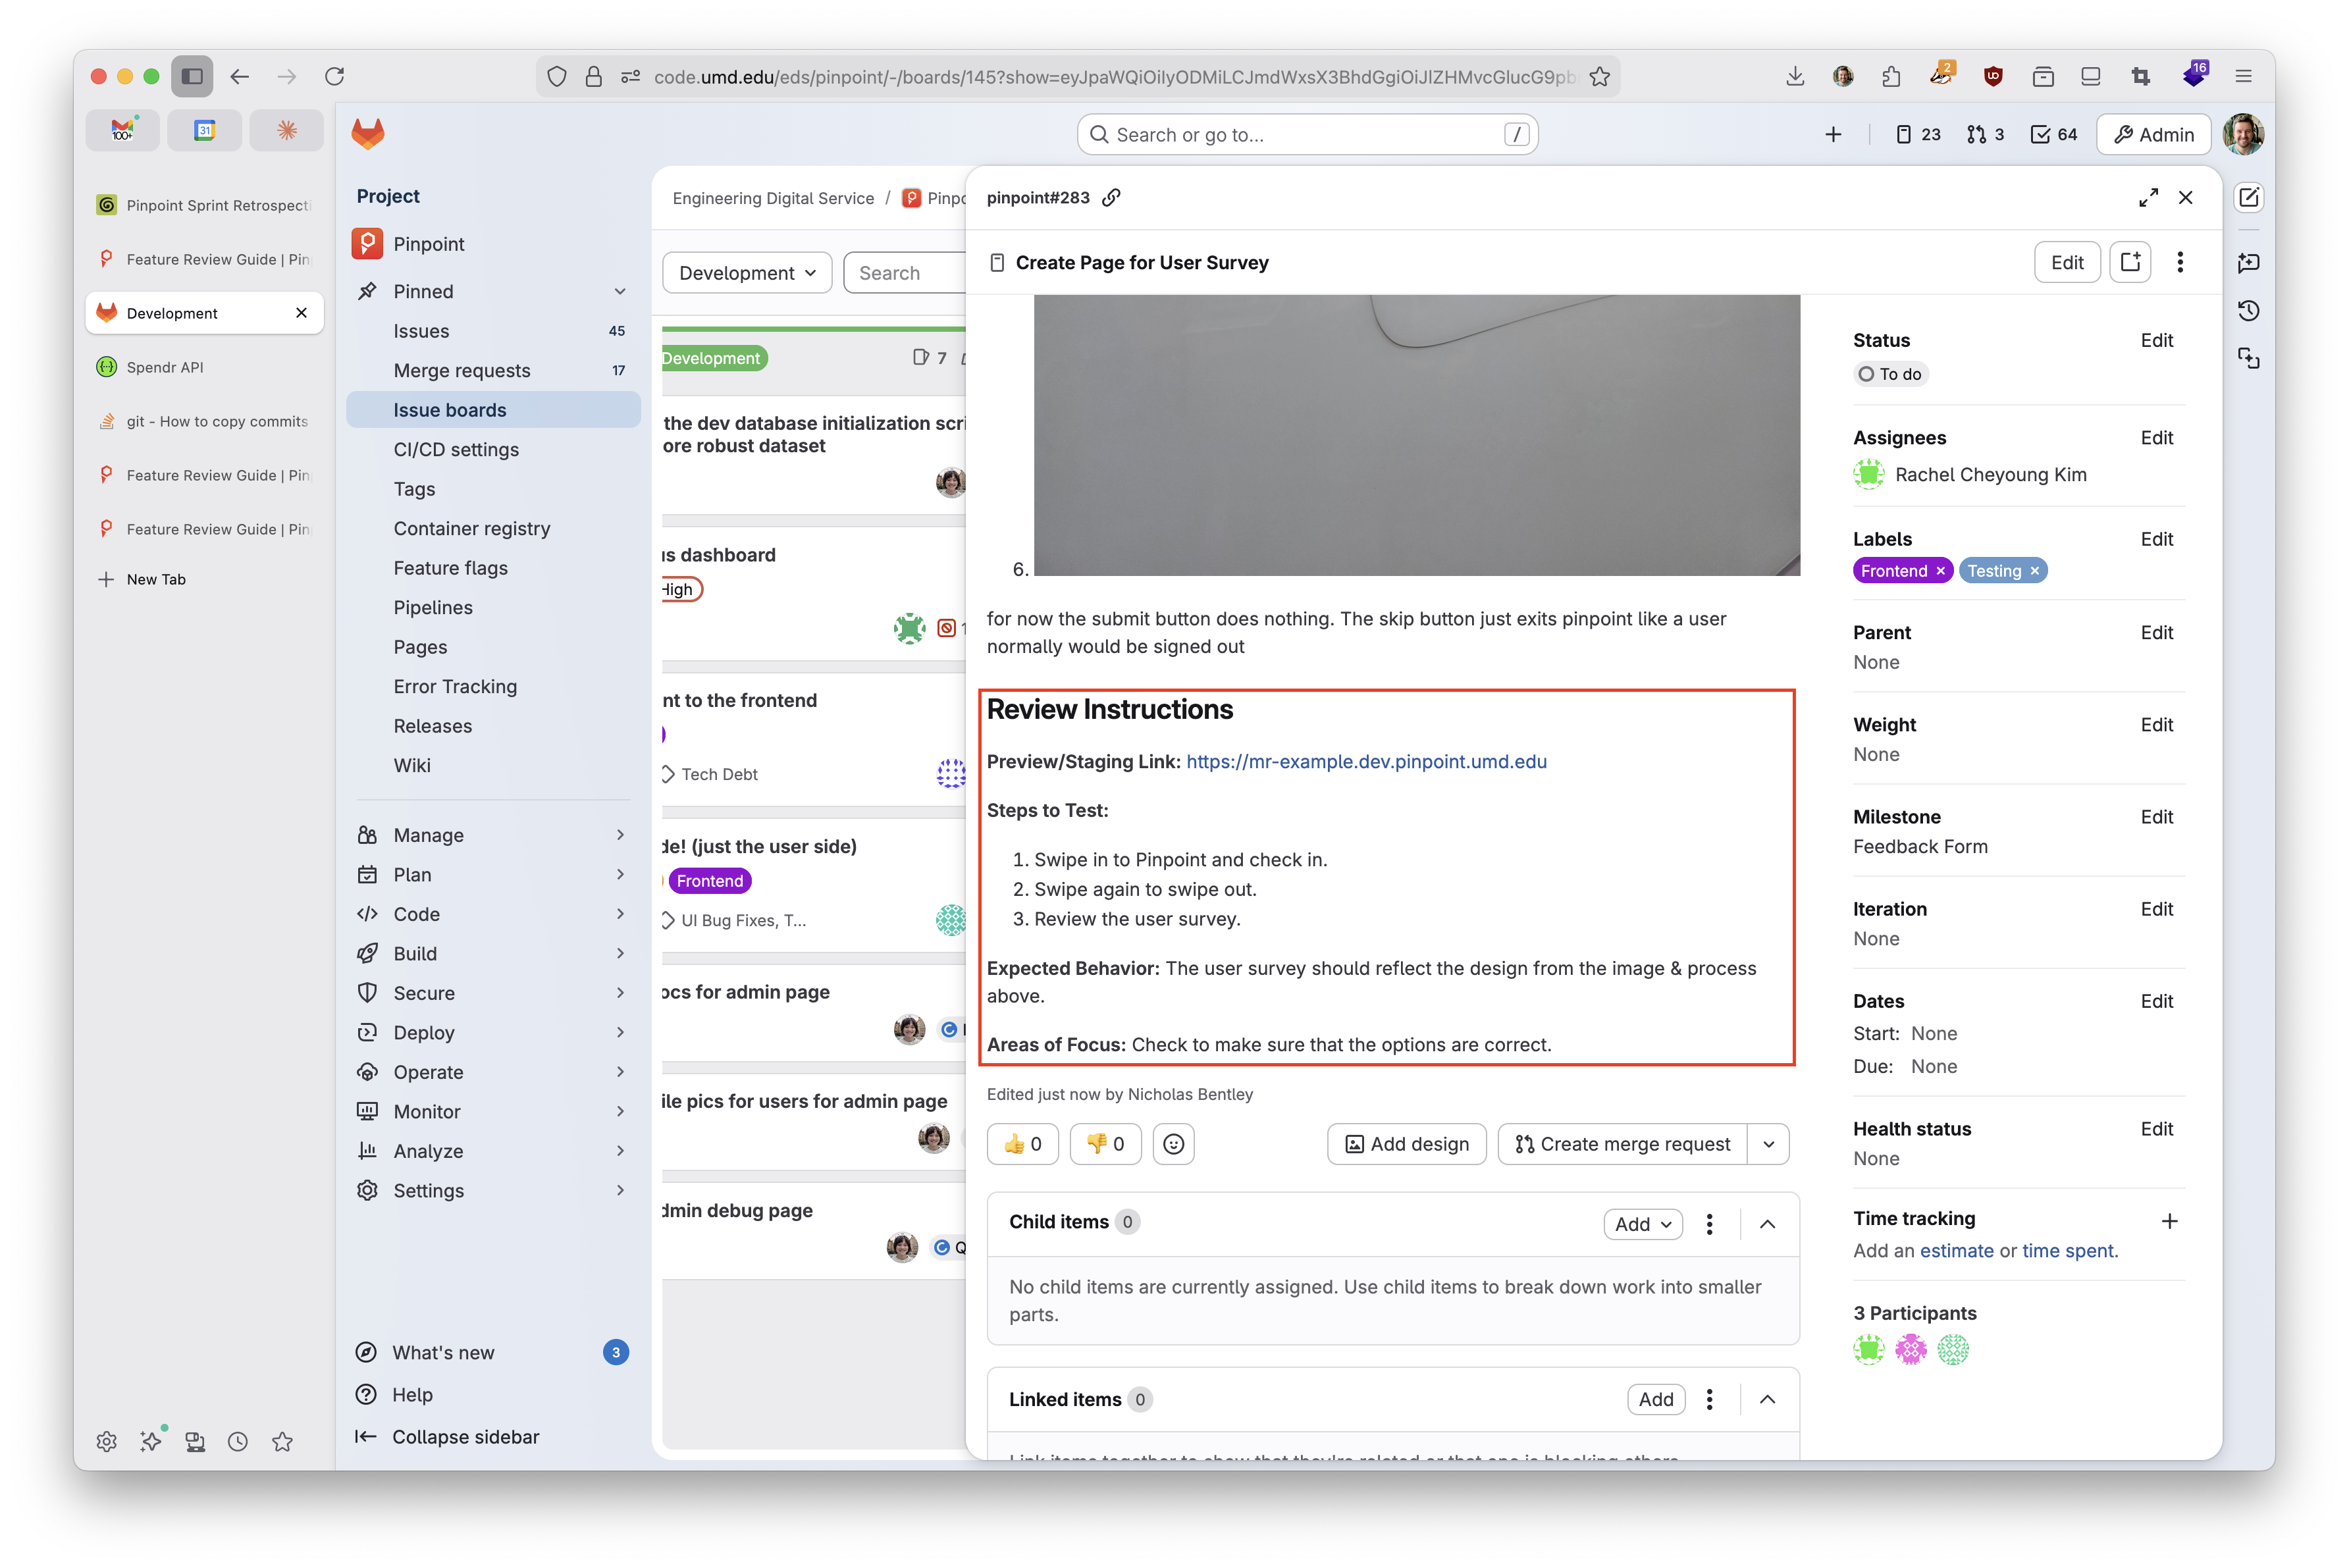Collapse the Child items section chevron
Viewport: 2349px width, 1568px height.
[1766, 1223]
